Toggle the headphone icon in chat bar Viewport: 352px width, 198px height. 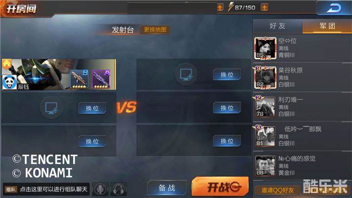119,189
